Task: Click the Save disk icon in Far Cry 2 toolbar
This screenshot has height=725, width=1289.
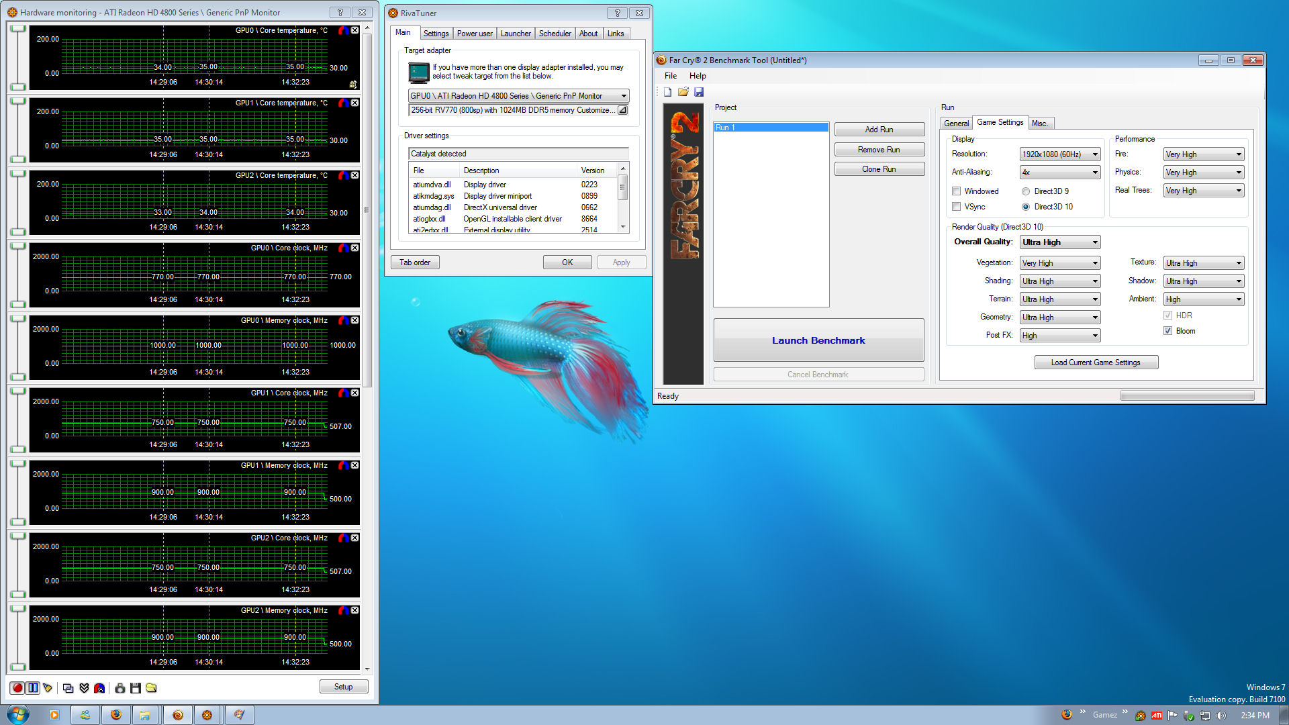Action: pyautogui.click(x=699, y=92)
